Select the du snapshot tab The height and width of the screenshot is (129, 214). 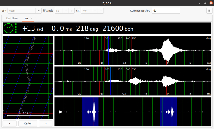[x=26, y=18]
